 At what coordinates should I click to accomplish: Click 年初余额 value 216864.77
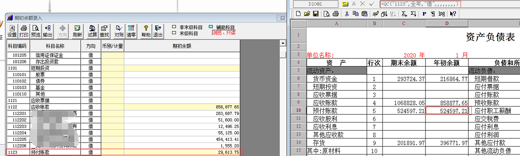(447, 79)
